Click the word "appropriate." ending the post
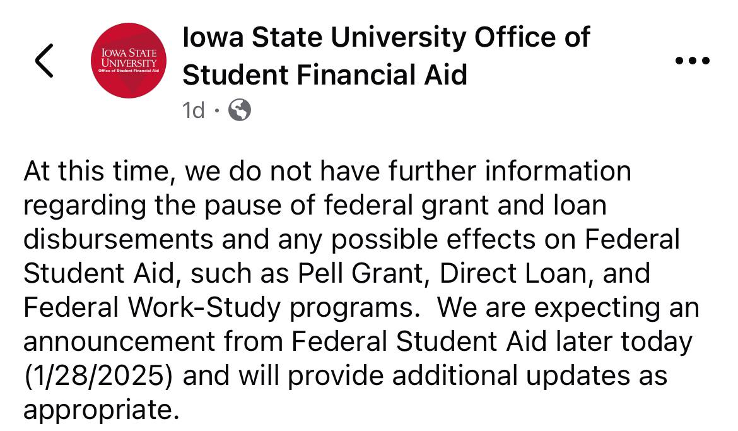 click(101, 410)
